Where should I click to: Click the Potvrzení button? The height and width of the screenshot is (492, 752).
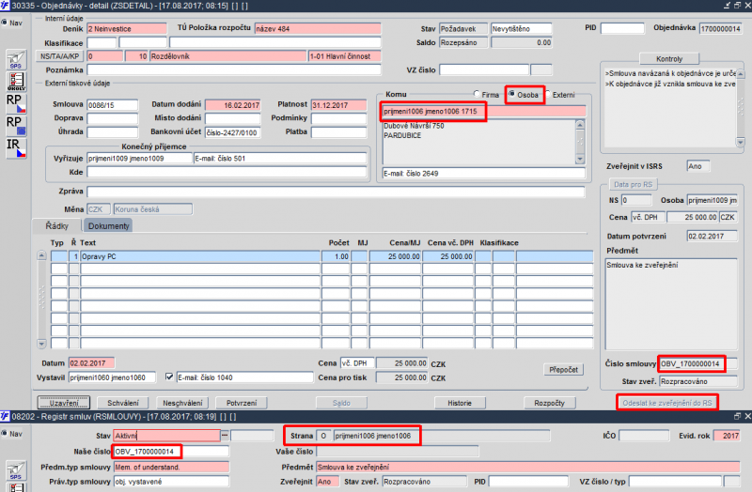pyautogui.click(x=242, y=403)
